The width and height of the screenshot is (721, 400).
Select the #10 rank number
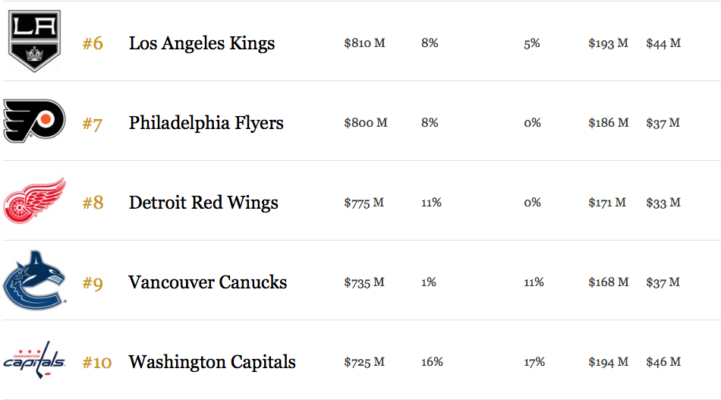tap(97, 362)
